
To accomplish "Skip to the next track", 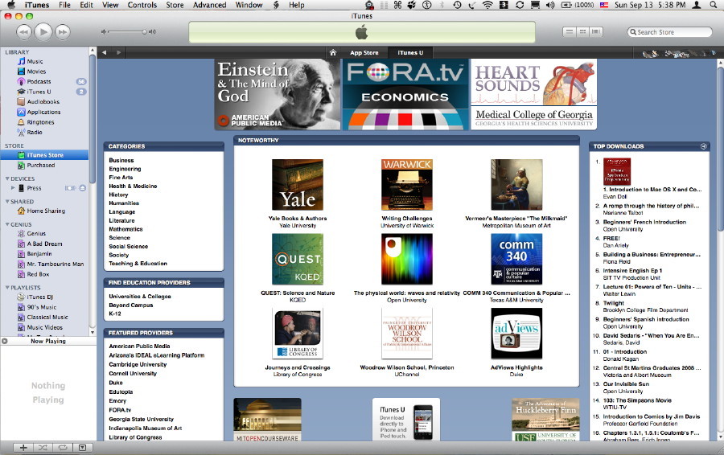I will click(63, 32).
